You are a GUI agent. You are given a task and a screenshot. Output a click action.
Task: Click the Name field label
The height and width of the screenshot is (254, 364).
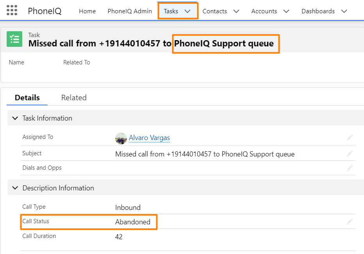coord(16,62)
